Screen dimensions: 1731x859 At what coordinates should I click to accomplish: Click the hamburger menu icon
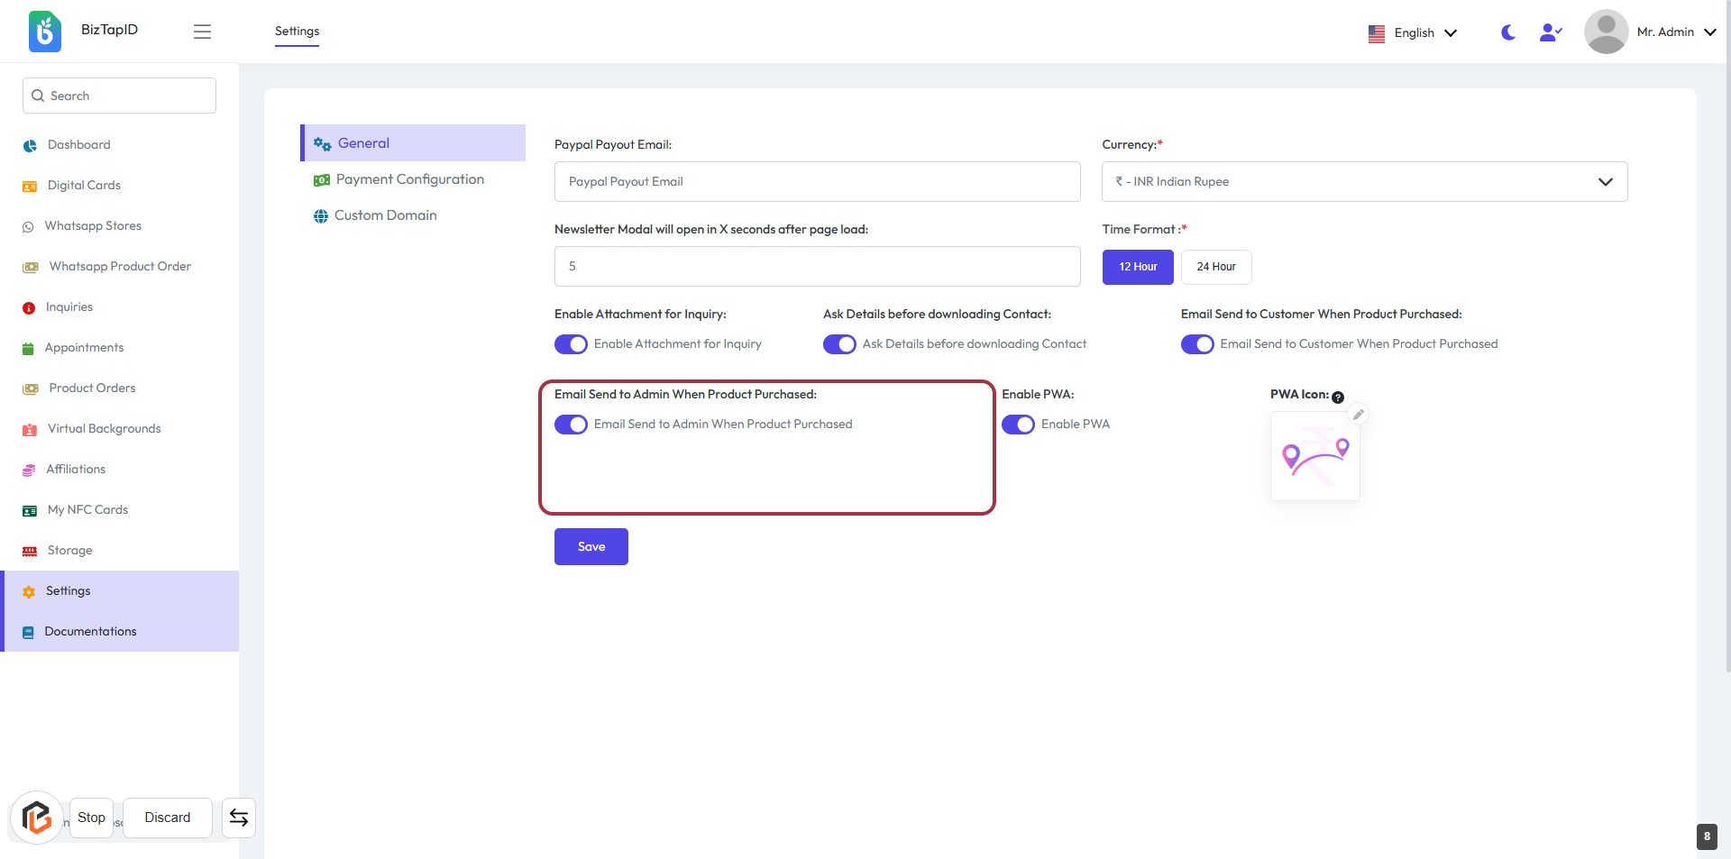[202, 32]
